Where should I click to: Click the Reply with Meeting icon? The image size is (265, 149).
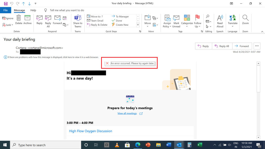[x=64, y=18]
